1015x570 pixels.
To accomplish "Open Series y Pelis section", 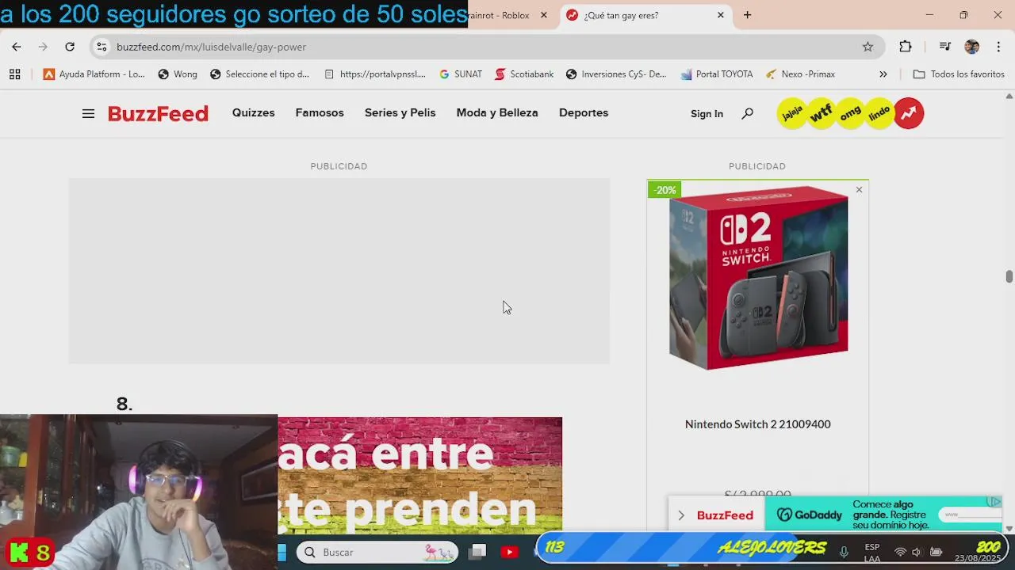I will pyautogui.click(x=400, y=112).
